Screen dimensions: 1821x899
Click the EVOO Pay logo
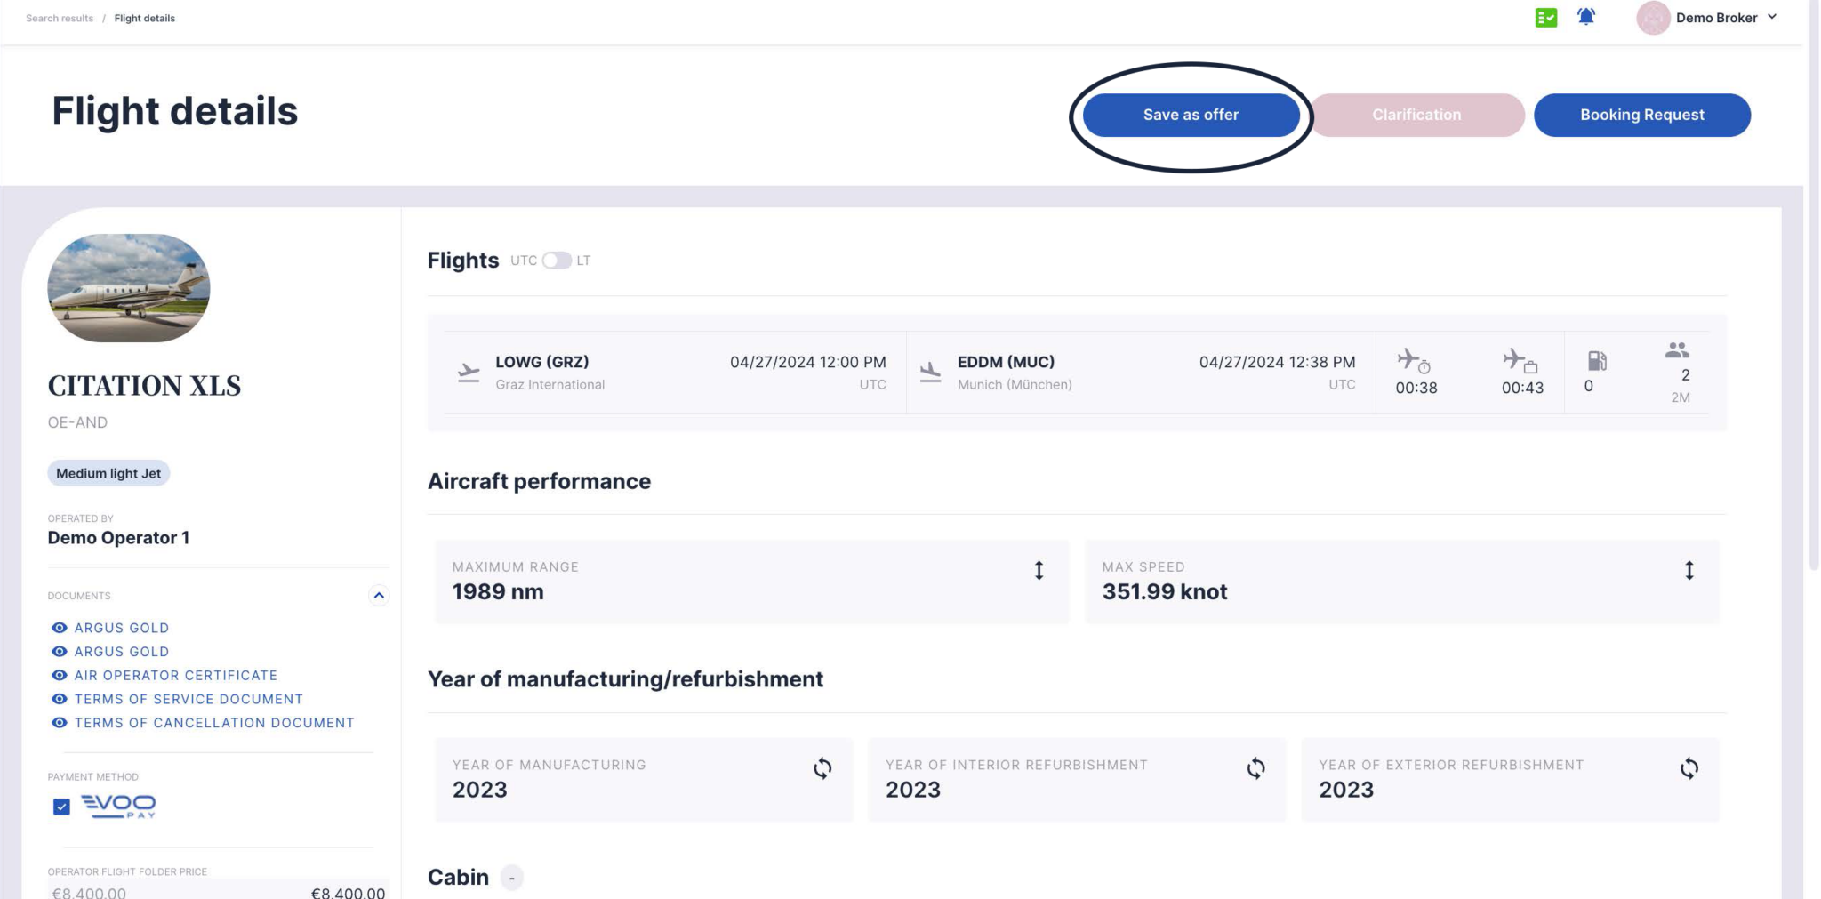(x=118, y=807)
